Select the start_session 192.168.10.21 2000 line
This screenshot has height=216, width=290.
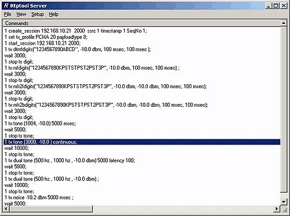(142, 43)
